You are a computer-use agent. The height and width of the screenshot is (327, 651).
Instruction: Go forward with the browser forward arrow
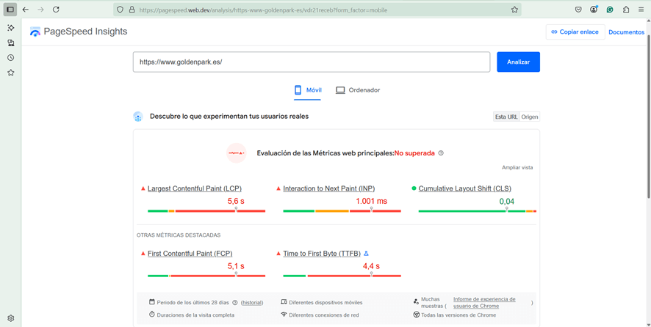pyautogui.click(x=40, y=10)
